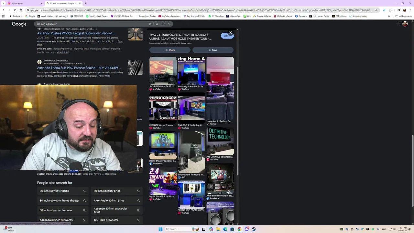This screenshot has height=233, width=414.
Task: Click the magnifier search submit icon
Action: [169, 24]
